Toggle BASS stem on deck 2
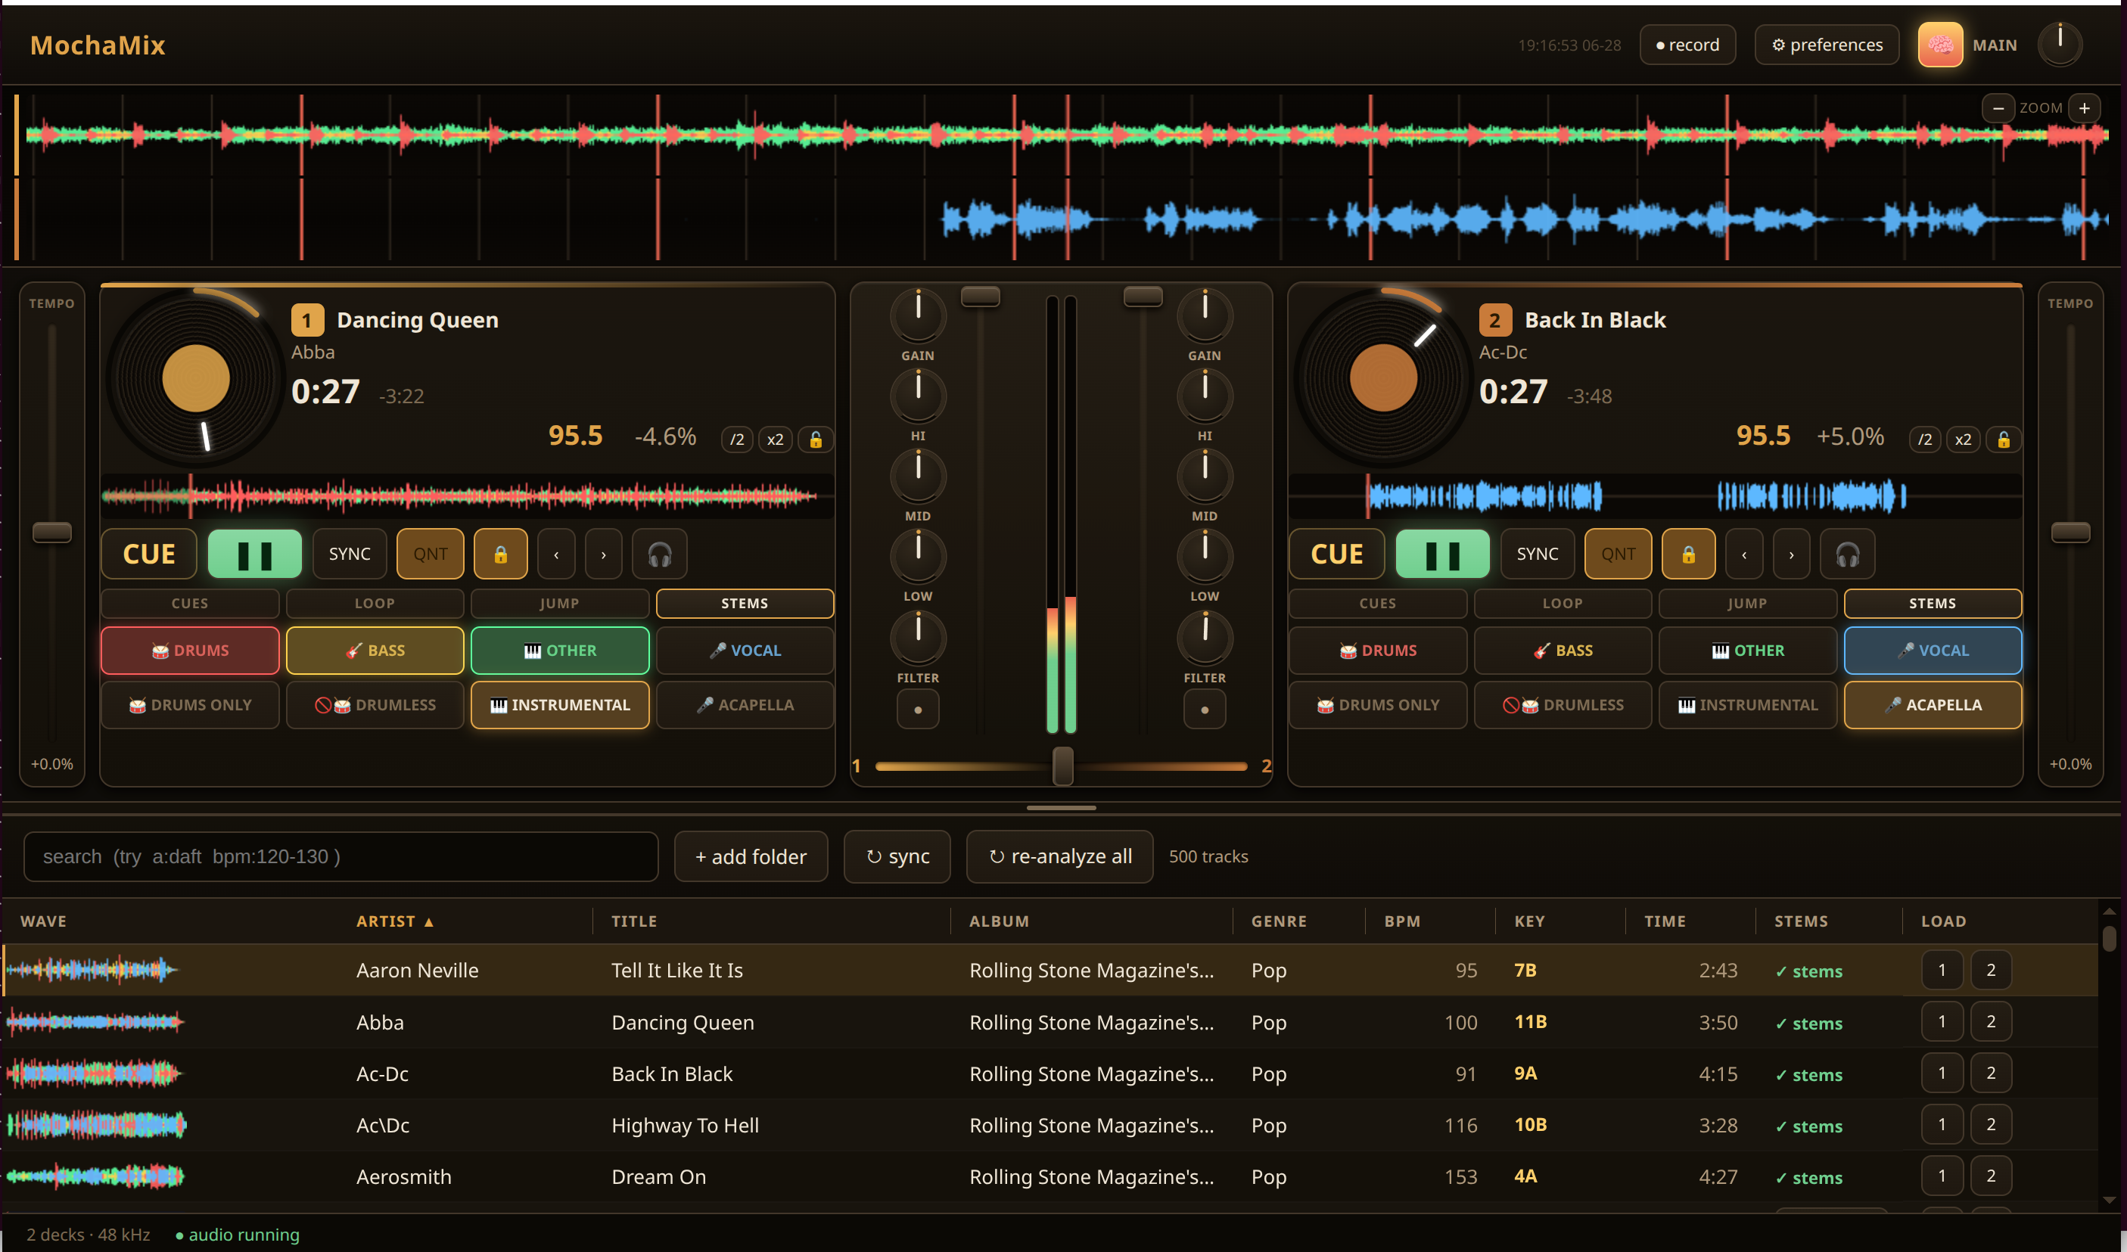The height and width of the screenshot is (1252, 2127). point(1563,651)
